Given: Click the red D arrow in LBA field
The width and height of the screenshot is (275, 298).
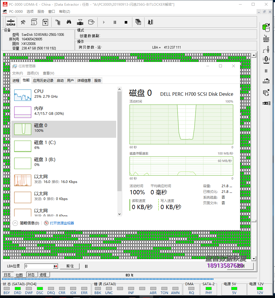Looking at the screenshot, I should tap(55, 266).
